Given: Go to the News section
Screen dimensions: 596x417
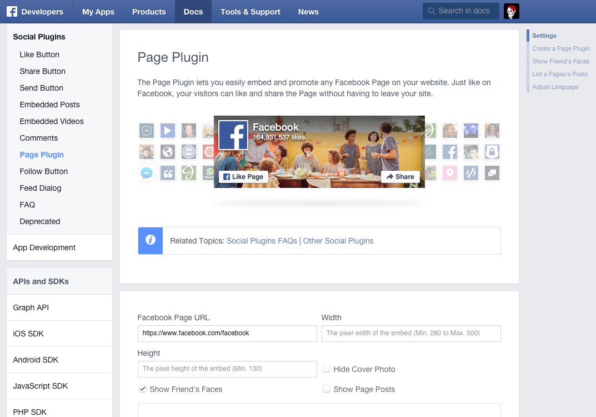Looking at the screenshot, I should coord(308,12).
